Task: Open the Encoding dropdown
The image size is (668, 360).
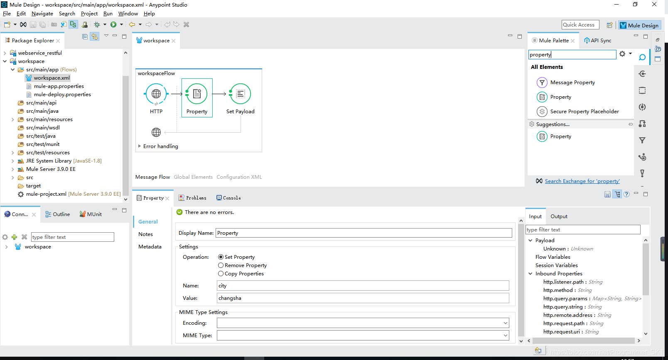Action: 505,323
